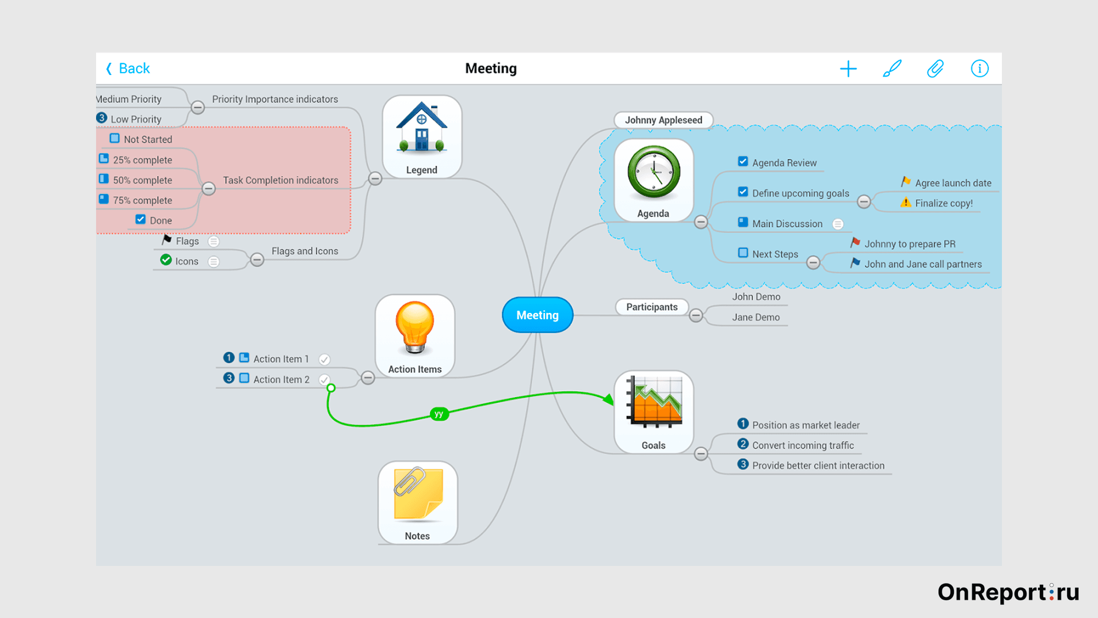Click the pencil edit tool
The width and height of the screenshot is (1098, 618).
(x=892, y=68)
